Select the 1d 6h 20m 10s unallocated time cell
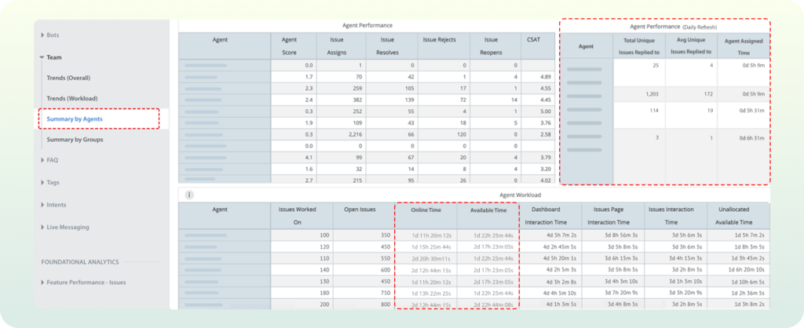Viewport: 804px width, 328px height. pos(738,270)
